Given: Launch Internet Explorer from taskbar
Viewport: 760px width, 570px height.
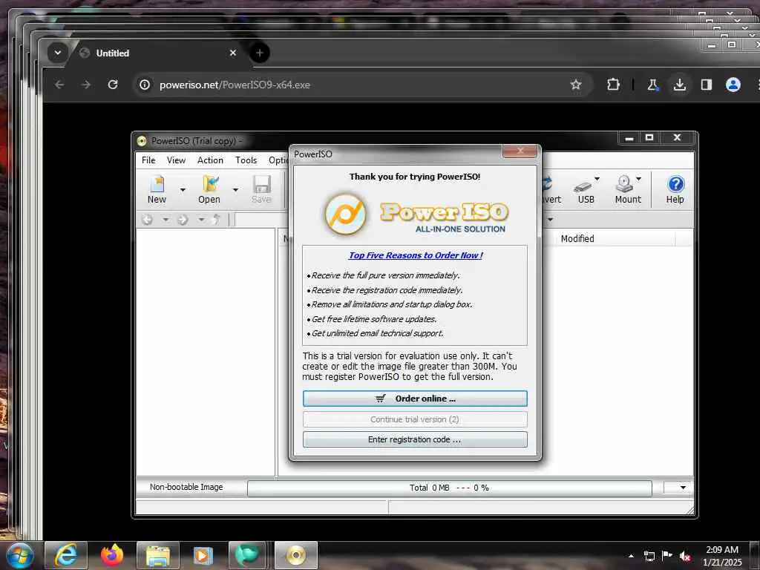Looking at the screenshot, I should pos(66,555).
